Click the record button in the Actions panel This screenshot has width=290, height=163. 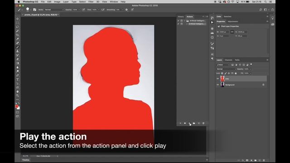click(185, 123)
